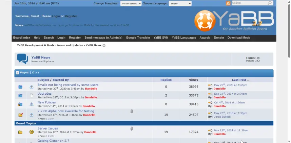Open Download Mods menu item

point(239,38)
